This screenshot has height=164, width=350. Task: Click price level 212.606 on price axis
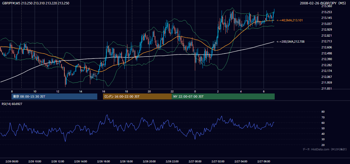(326, 47)
